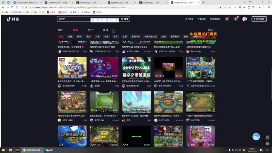The width and height of the screenshot is (272, 153).
Task: Open File Explorer from the taskbar
Action: click(11, 150)
